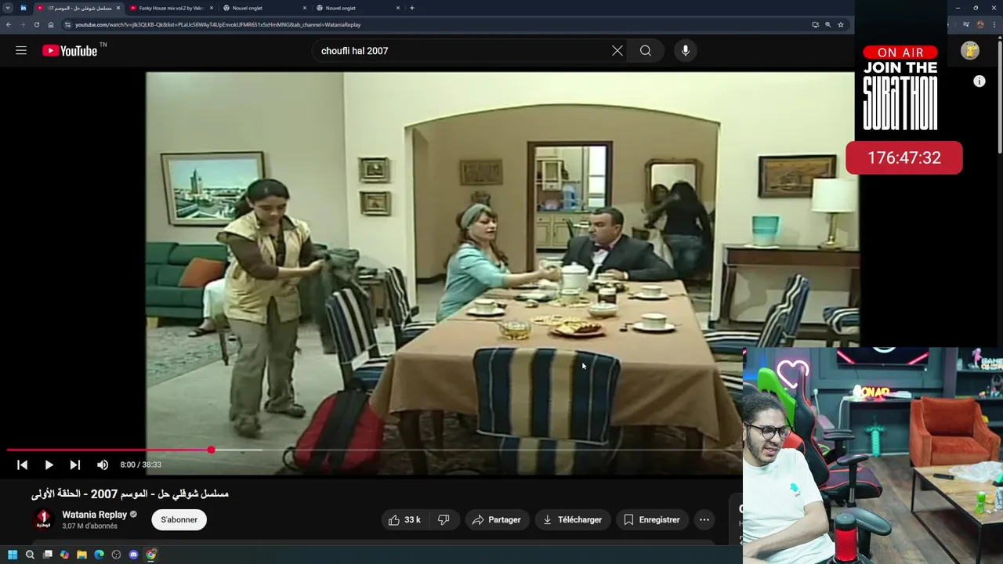Select the active YouTube video tab
The image size is (1003, 564).
[78, 8]
